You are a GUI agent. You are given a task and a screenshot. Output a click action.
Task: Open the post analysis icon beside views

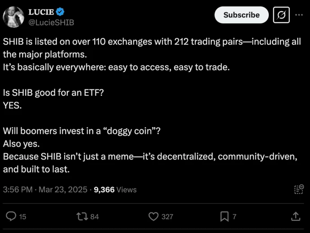(x=299, y=189)
